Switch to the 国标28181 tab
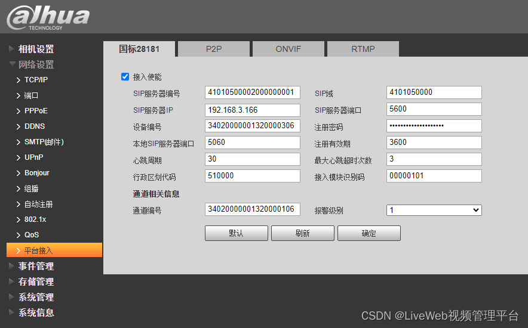Viewport: 528px width, 328px height. 139,49
